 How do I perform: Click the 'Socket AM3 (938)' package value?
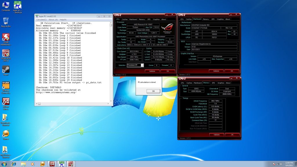click(143, 30)
